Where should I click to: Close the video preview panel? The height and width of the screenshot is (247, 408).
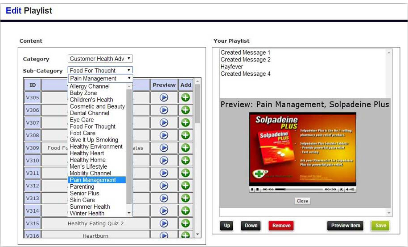[x=302, y=201]
